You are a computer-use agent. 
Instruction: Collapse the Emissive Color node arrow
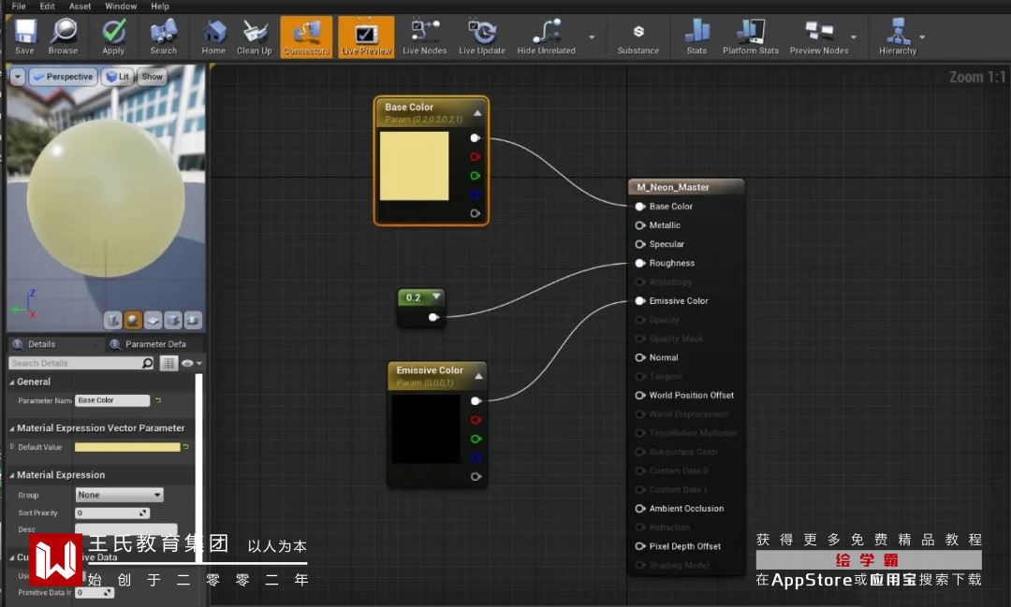pos(478,376)
